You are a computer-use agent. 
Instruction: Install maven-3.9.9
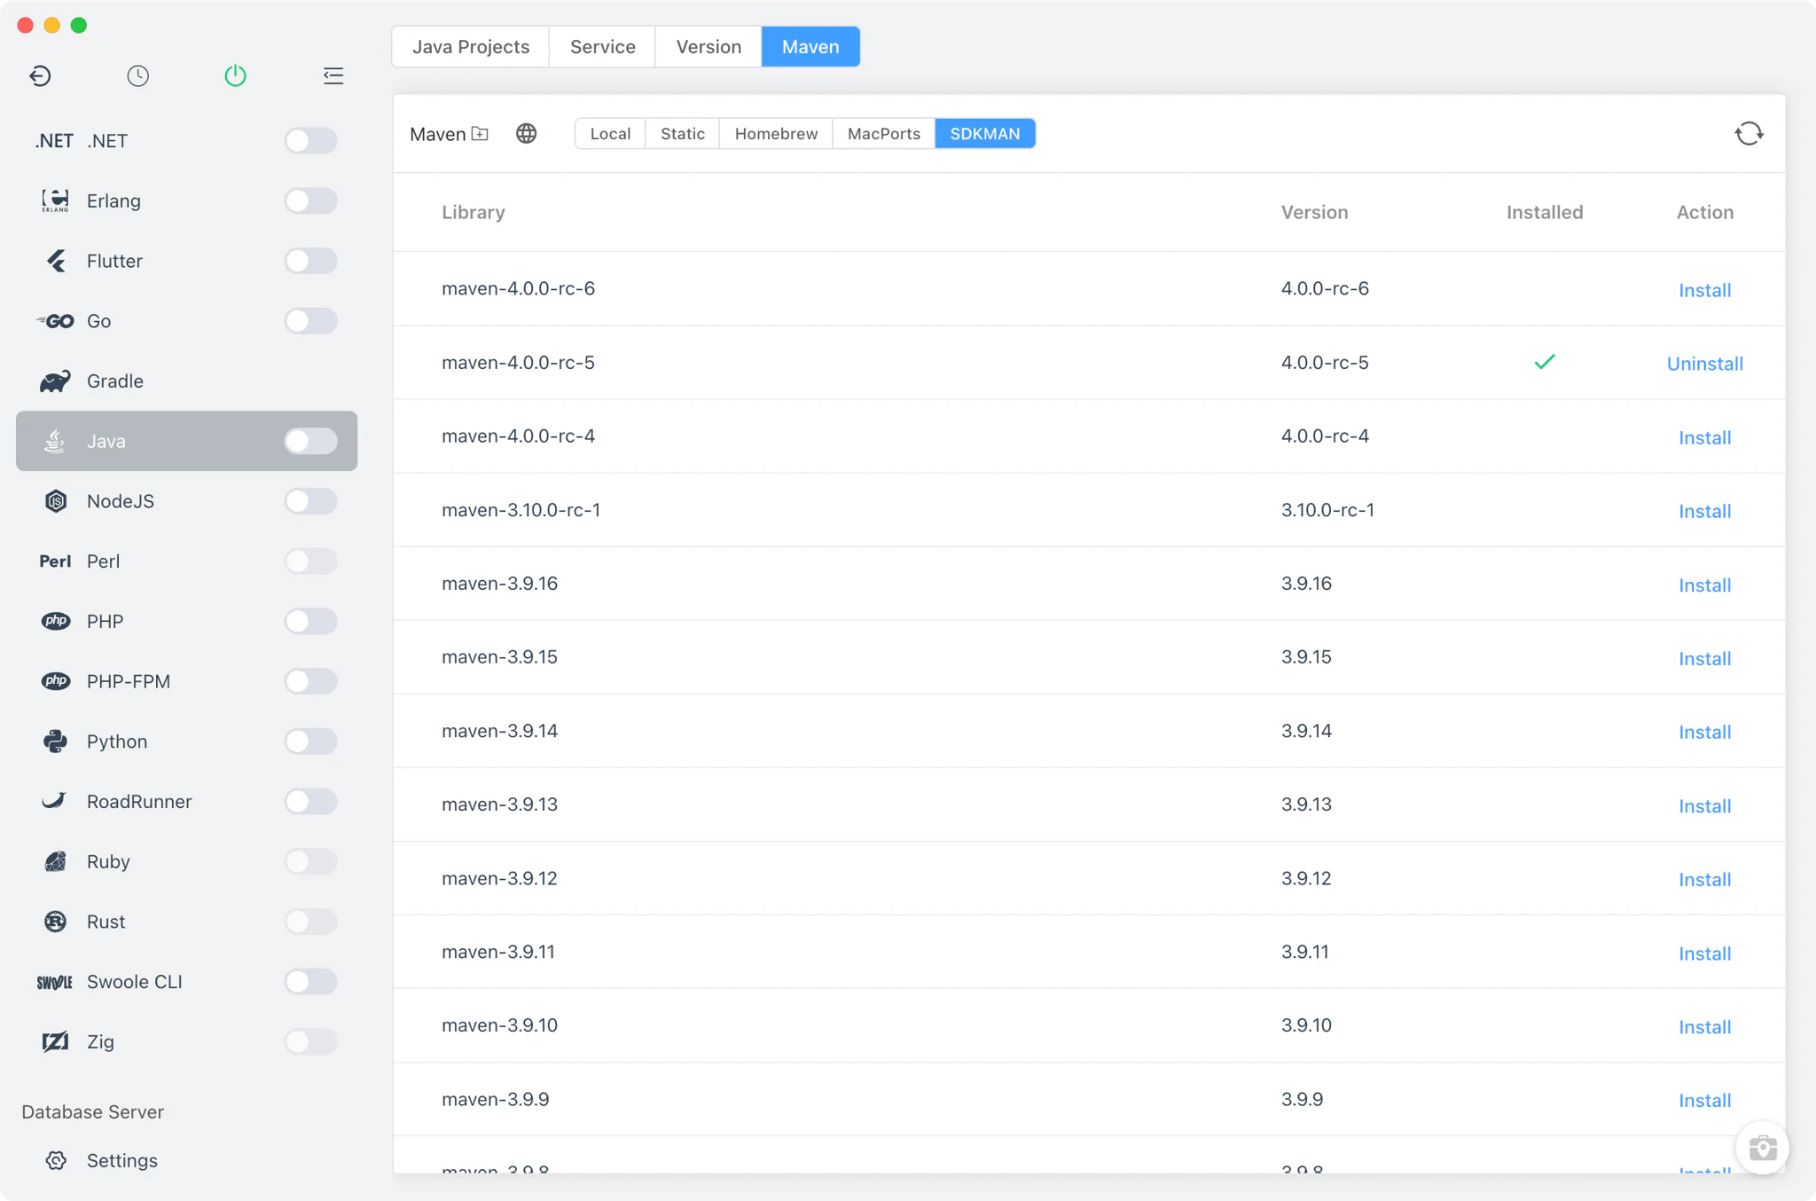[x=1704, y=1101]
